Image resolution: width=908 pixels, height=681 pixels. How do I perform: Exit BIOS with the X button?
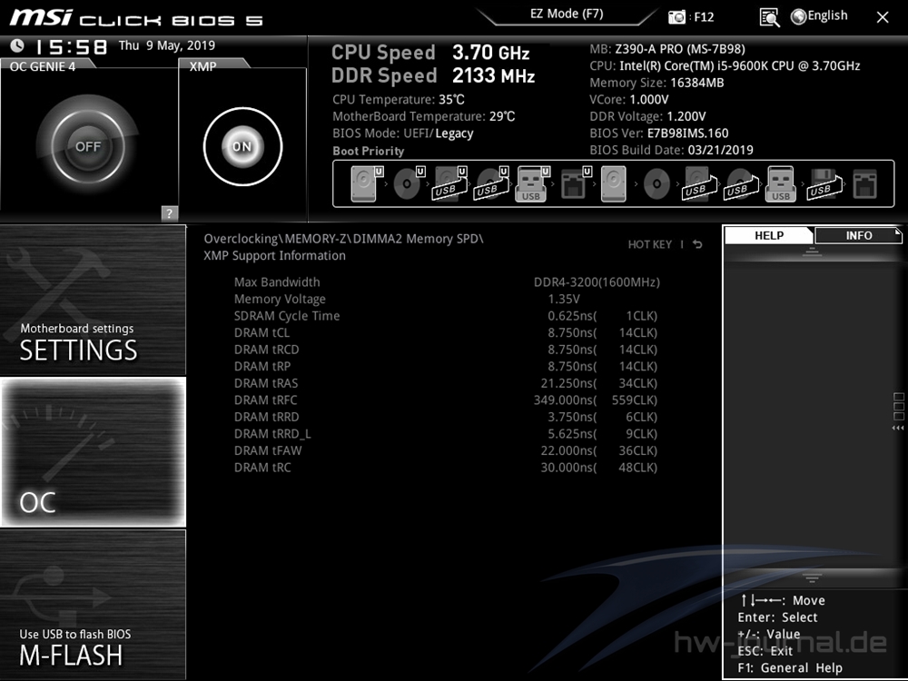click(x=883, y=17)
